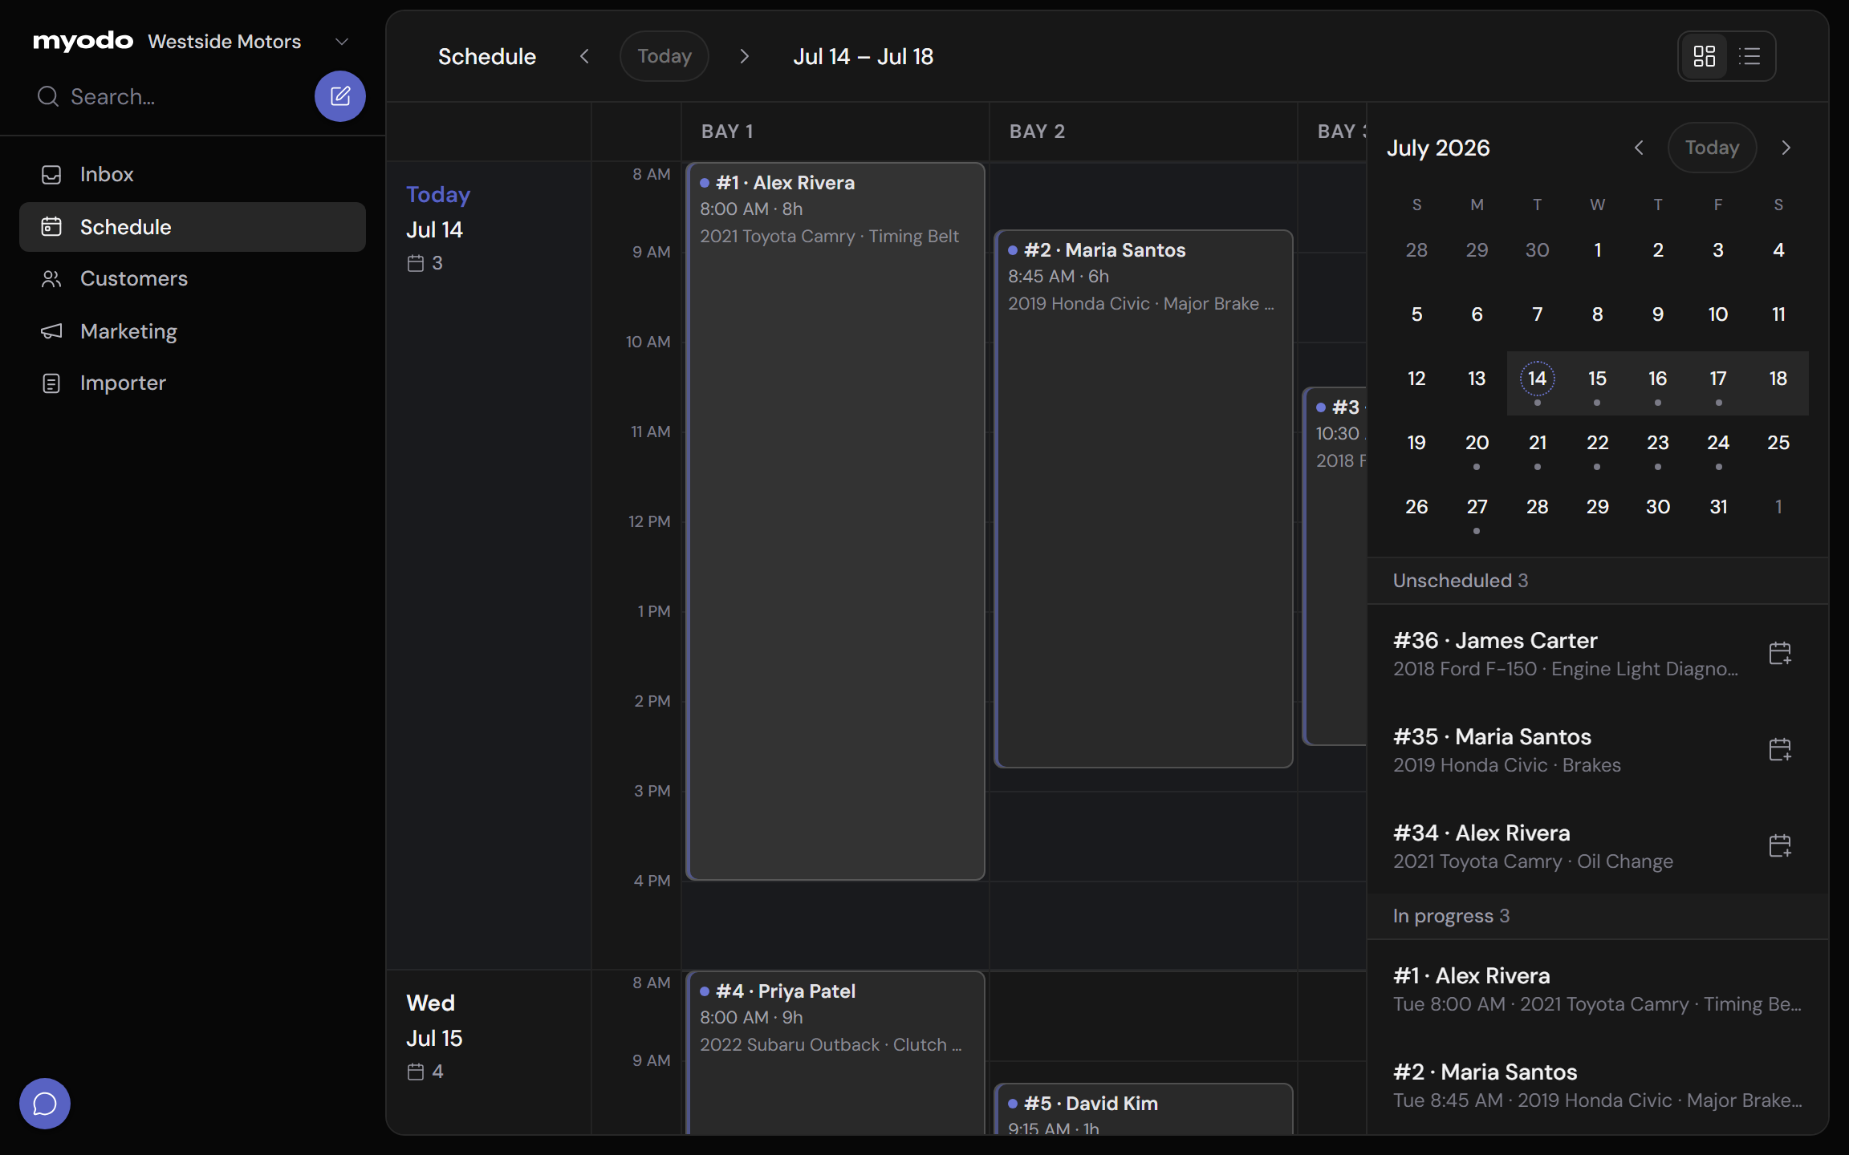1849x1155 pixels.
Task: Switch to list view of schedule
Action: tap(1749, 56)
